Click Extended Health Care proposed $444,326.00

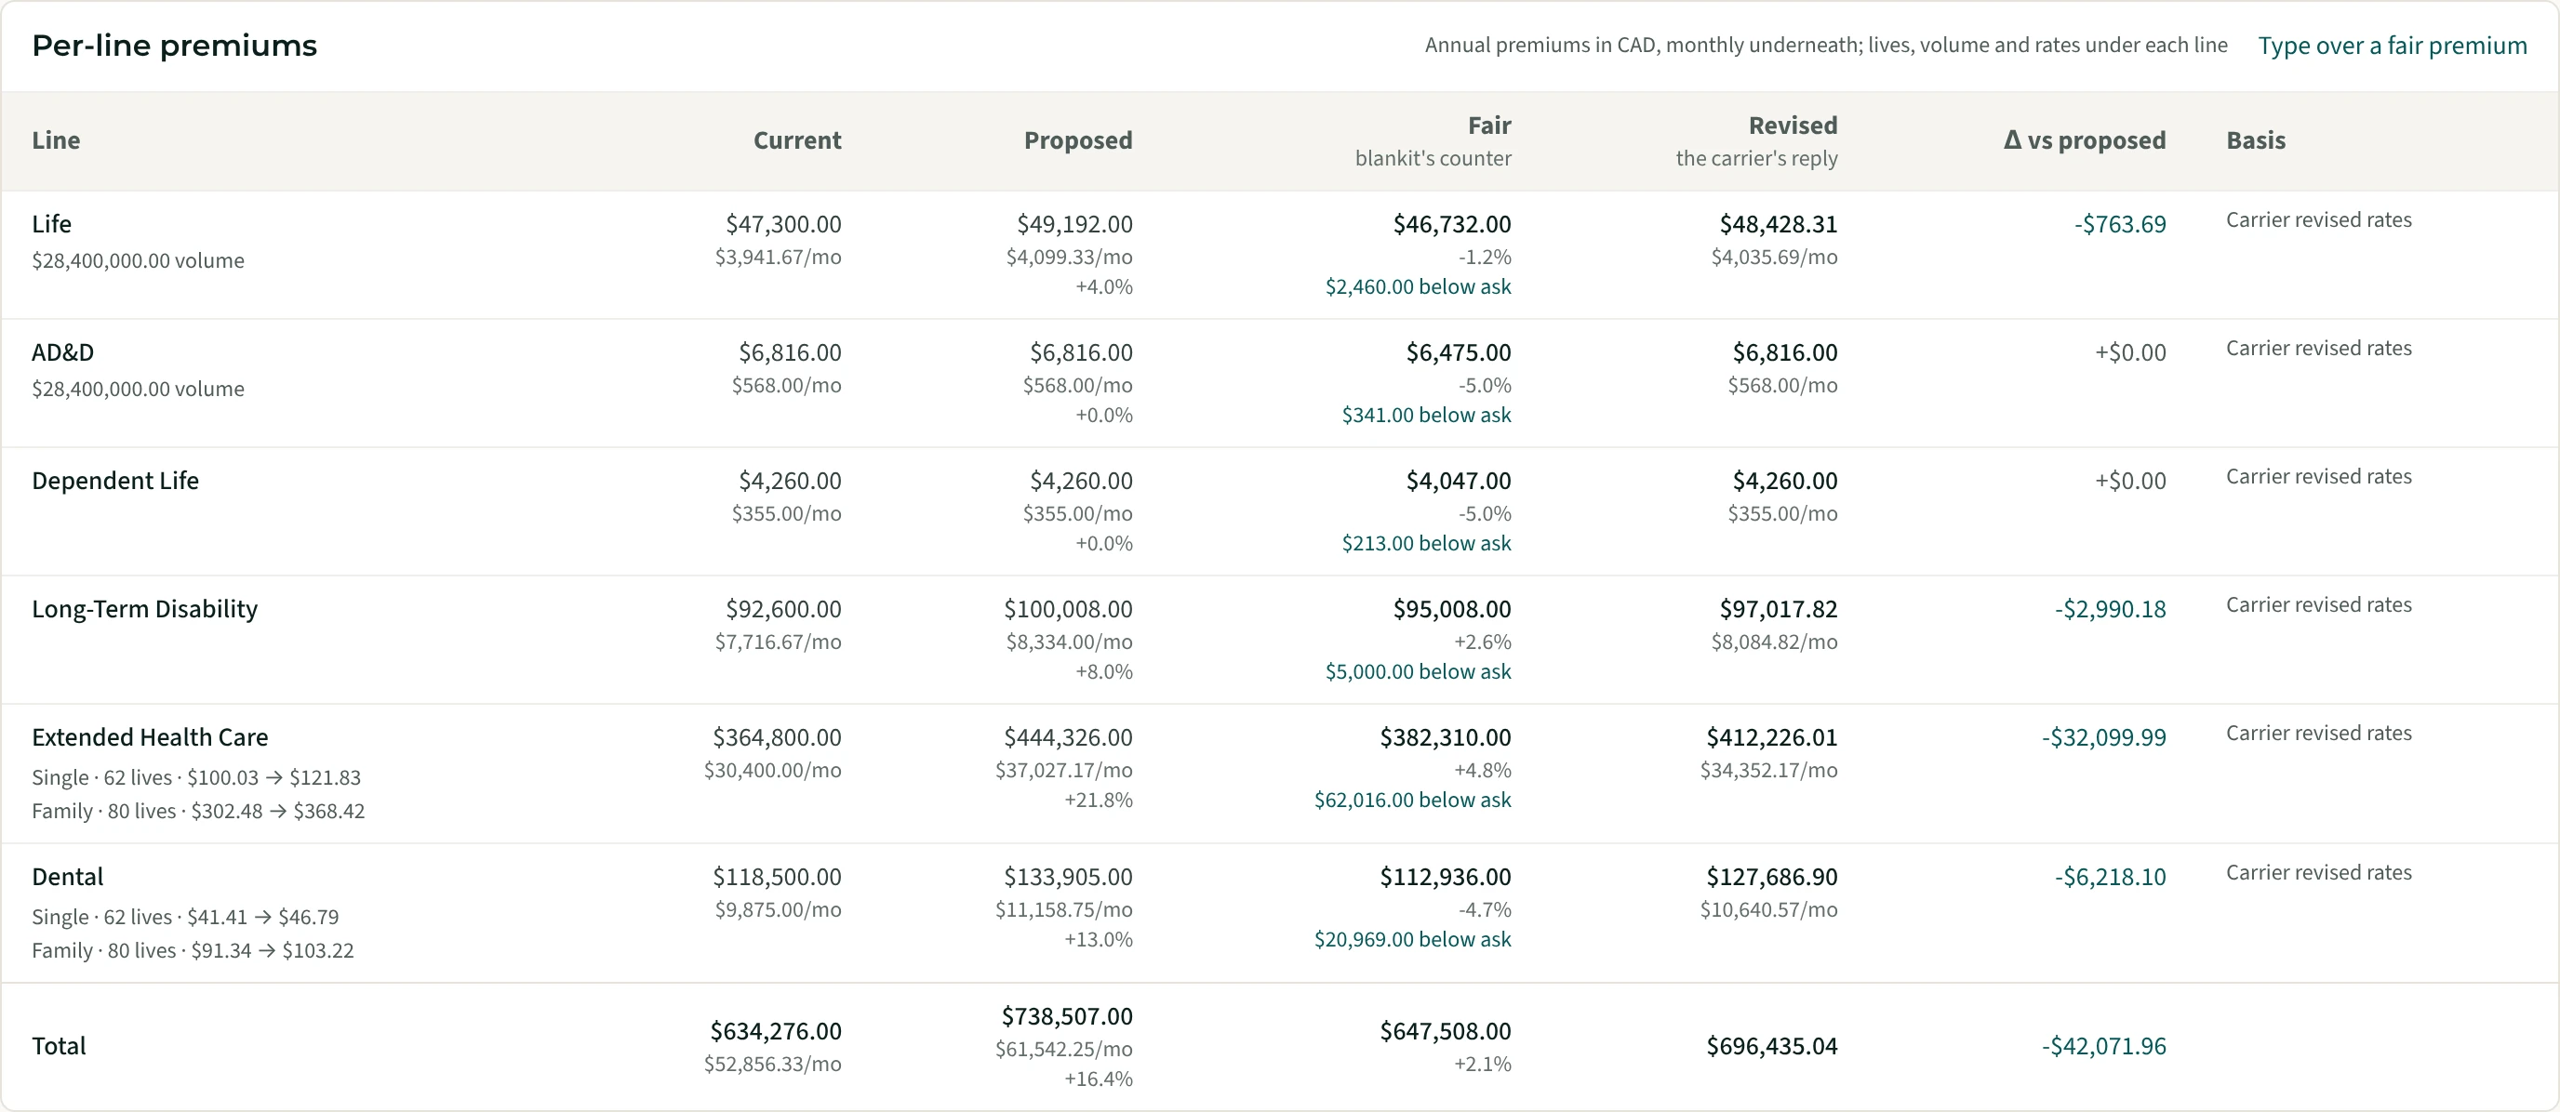pyautogui.click(x=1068, y=736)
